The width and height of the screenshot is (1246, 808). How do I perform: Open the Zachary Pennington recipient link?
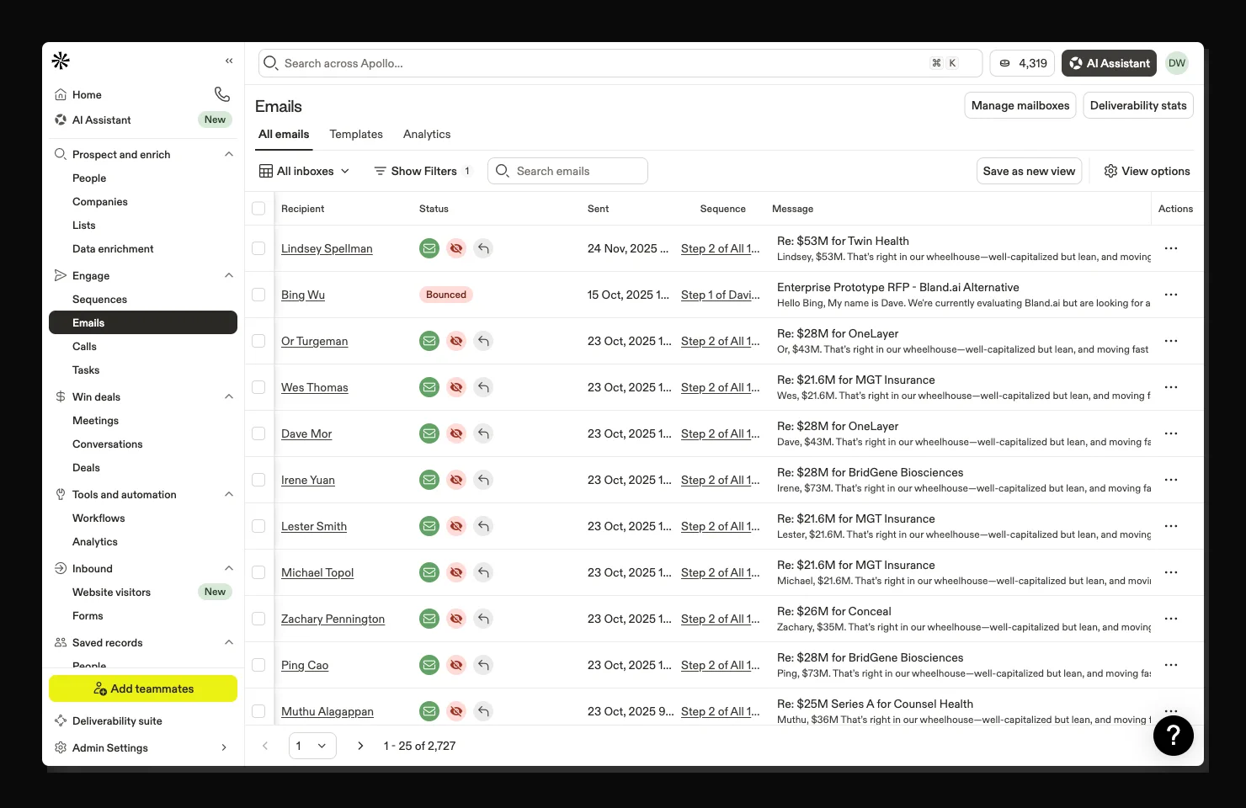tap(333, 619)
